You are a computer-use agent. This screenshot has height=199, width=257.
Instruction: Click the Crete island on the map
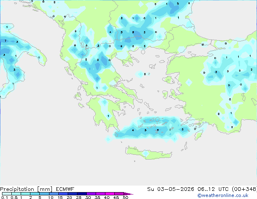tap(148, 153)
